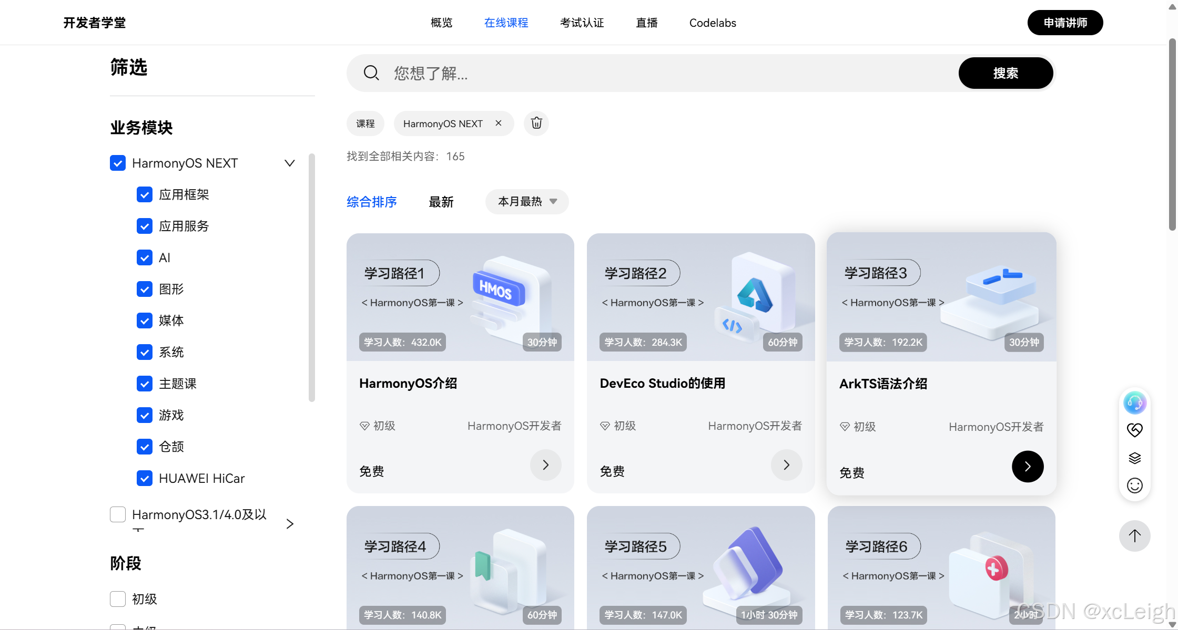Image resolution: width=1178 pixels, height=630 pixels.
Task: Select the 在线课程 nav tab
Action: (x=506, y=23)
